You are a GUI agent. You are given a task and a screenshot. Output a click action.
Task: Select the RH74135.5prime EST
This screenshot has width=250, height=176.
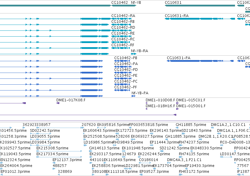[194, 154]
